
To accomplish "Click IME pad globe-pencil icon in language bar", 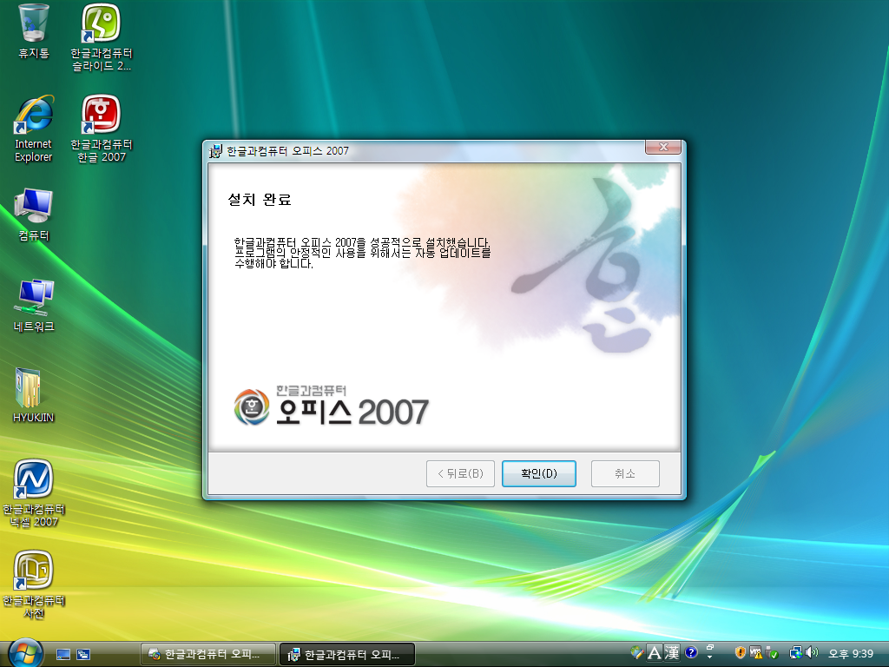I will [637, 653].
